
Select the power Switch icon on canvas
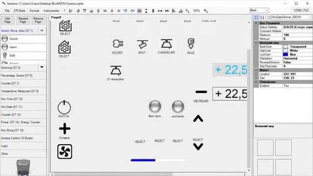[x=64, y=107]
